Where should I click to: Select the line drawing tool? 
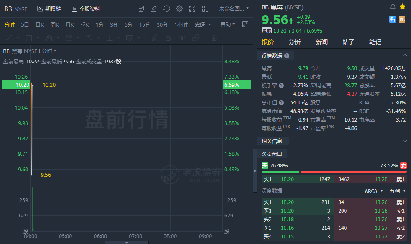tap(9, 38)
